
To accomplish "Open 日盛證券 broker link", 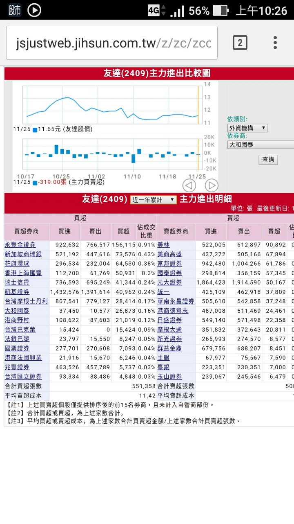I will [169, 320].
